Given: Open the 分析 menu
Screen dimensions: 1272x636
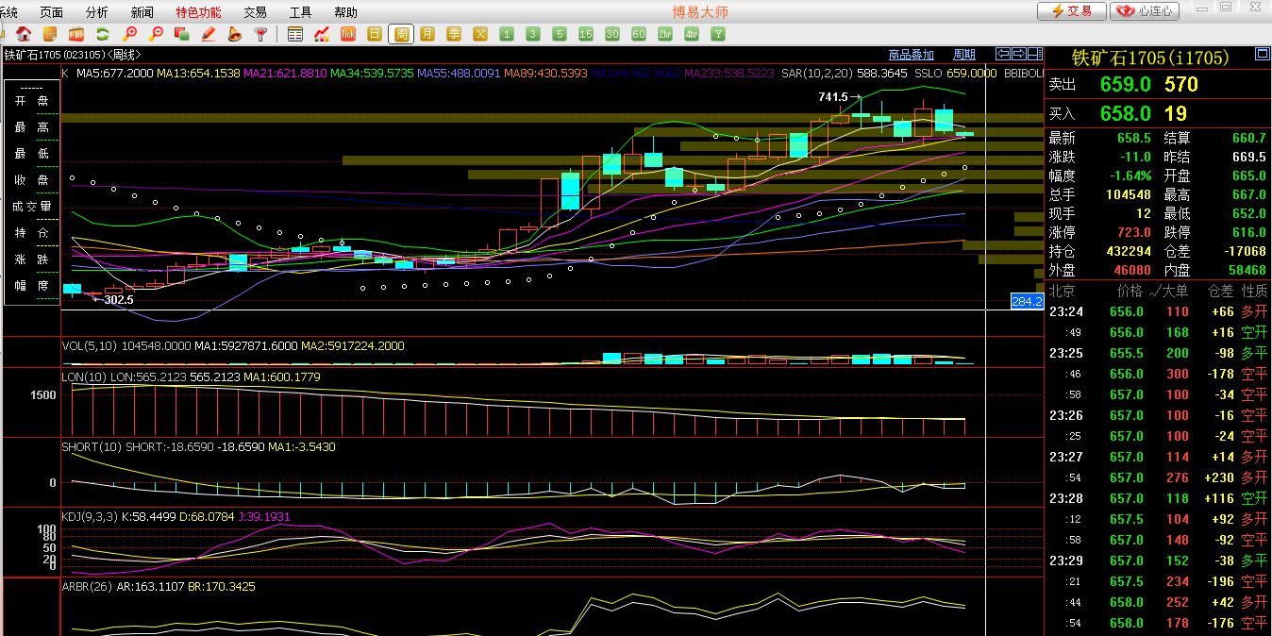Looking at the screenshot, I should click(x=96, y=12).
